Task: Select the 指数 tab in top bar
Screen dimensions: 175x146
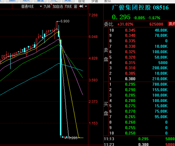Action: [x=12, y=1]
